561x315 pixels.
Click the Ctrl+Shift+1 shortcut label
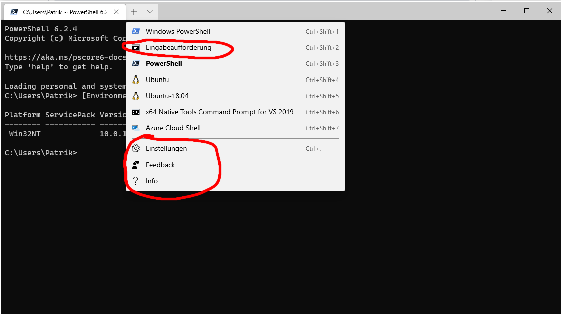(x=322, y=32)
